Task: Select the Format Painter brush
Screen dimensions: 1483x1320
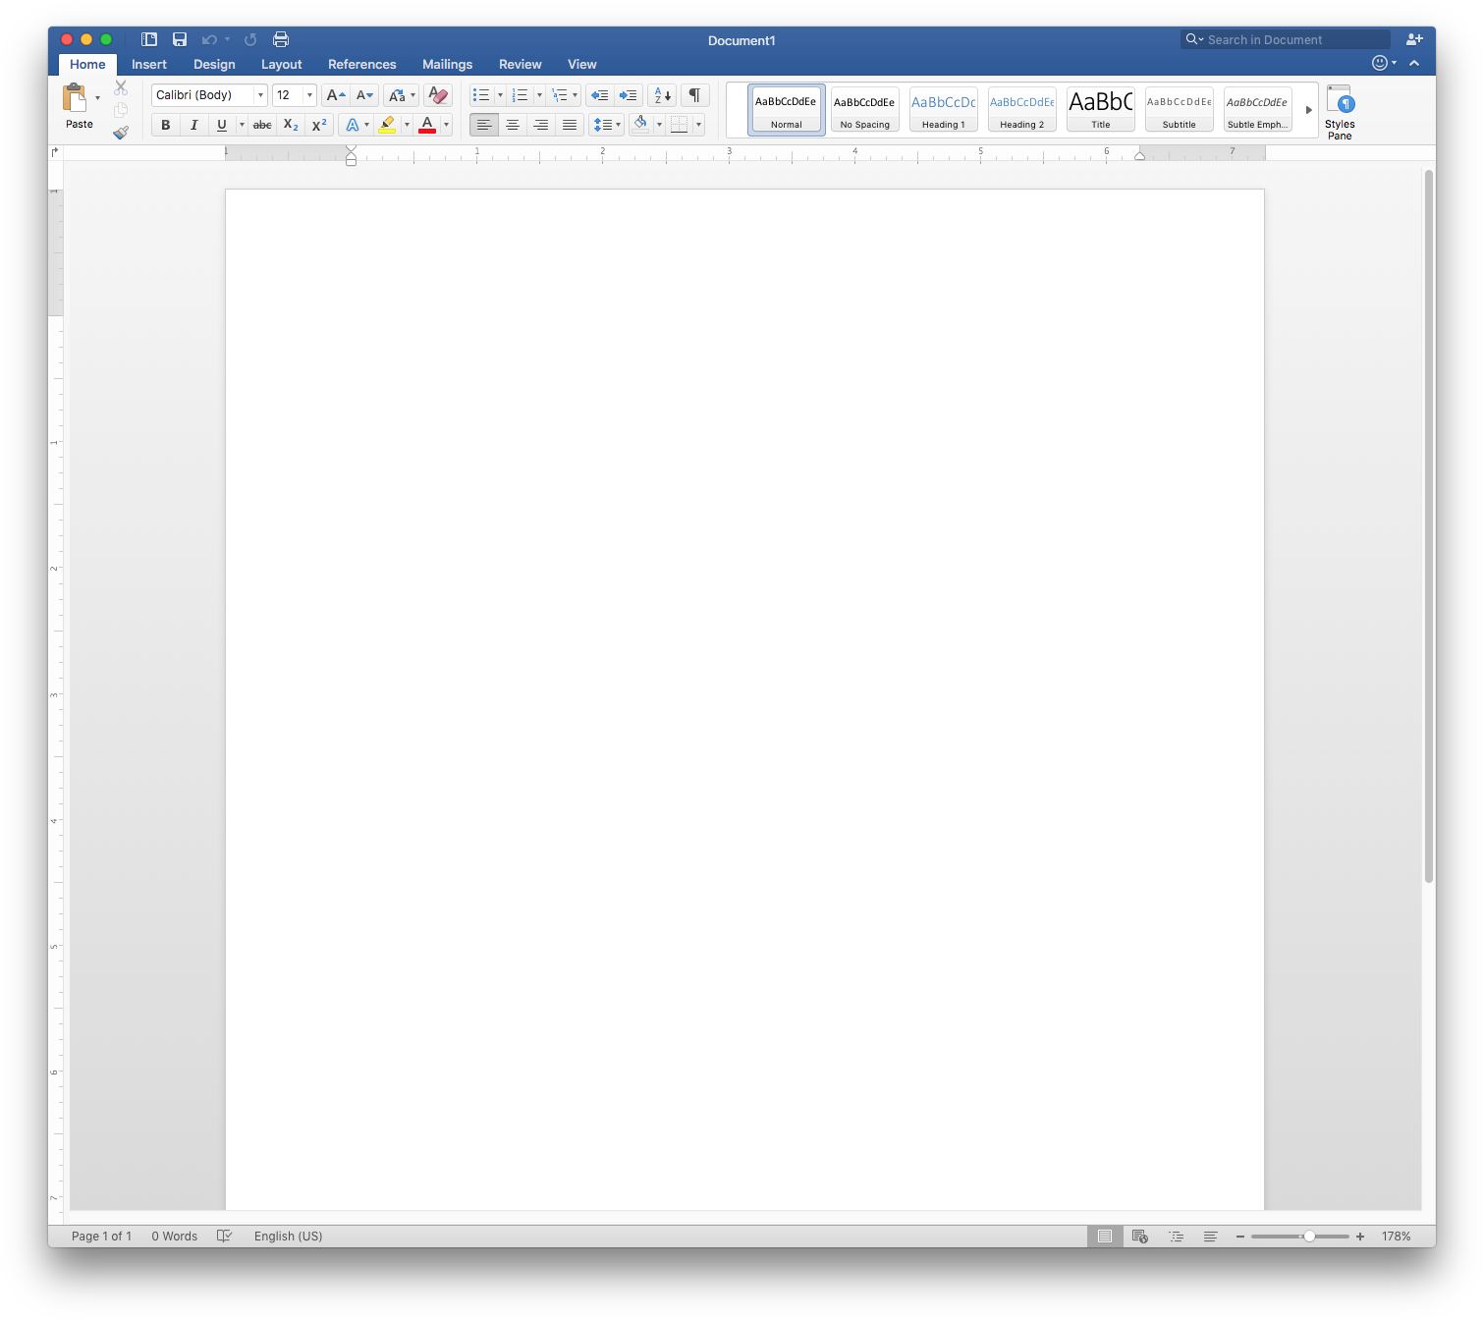Action: [x=120, y=133]
